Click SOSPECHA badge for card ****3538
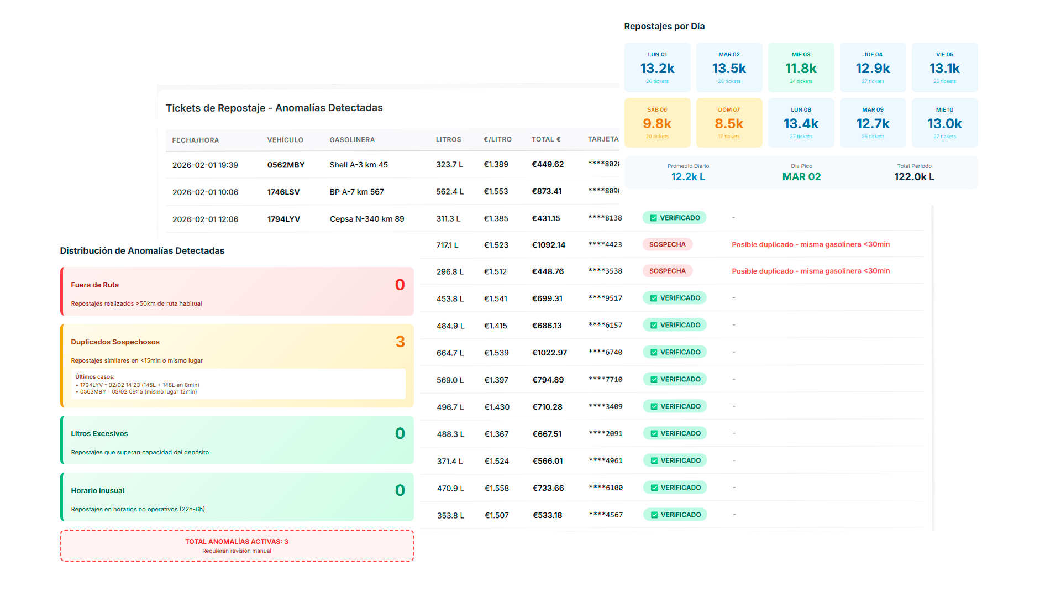 (667, 271)
